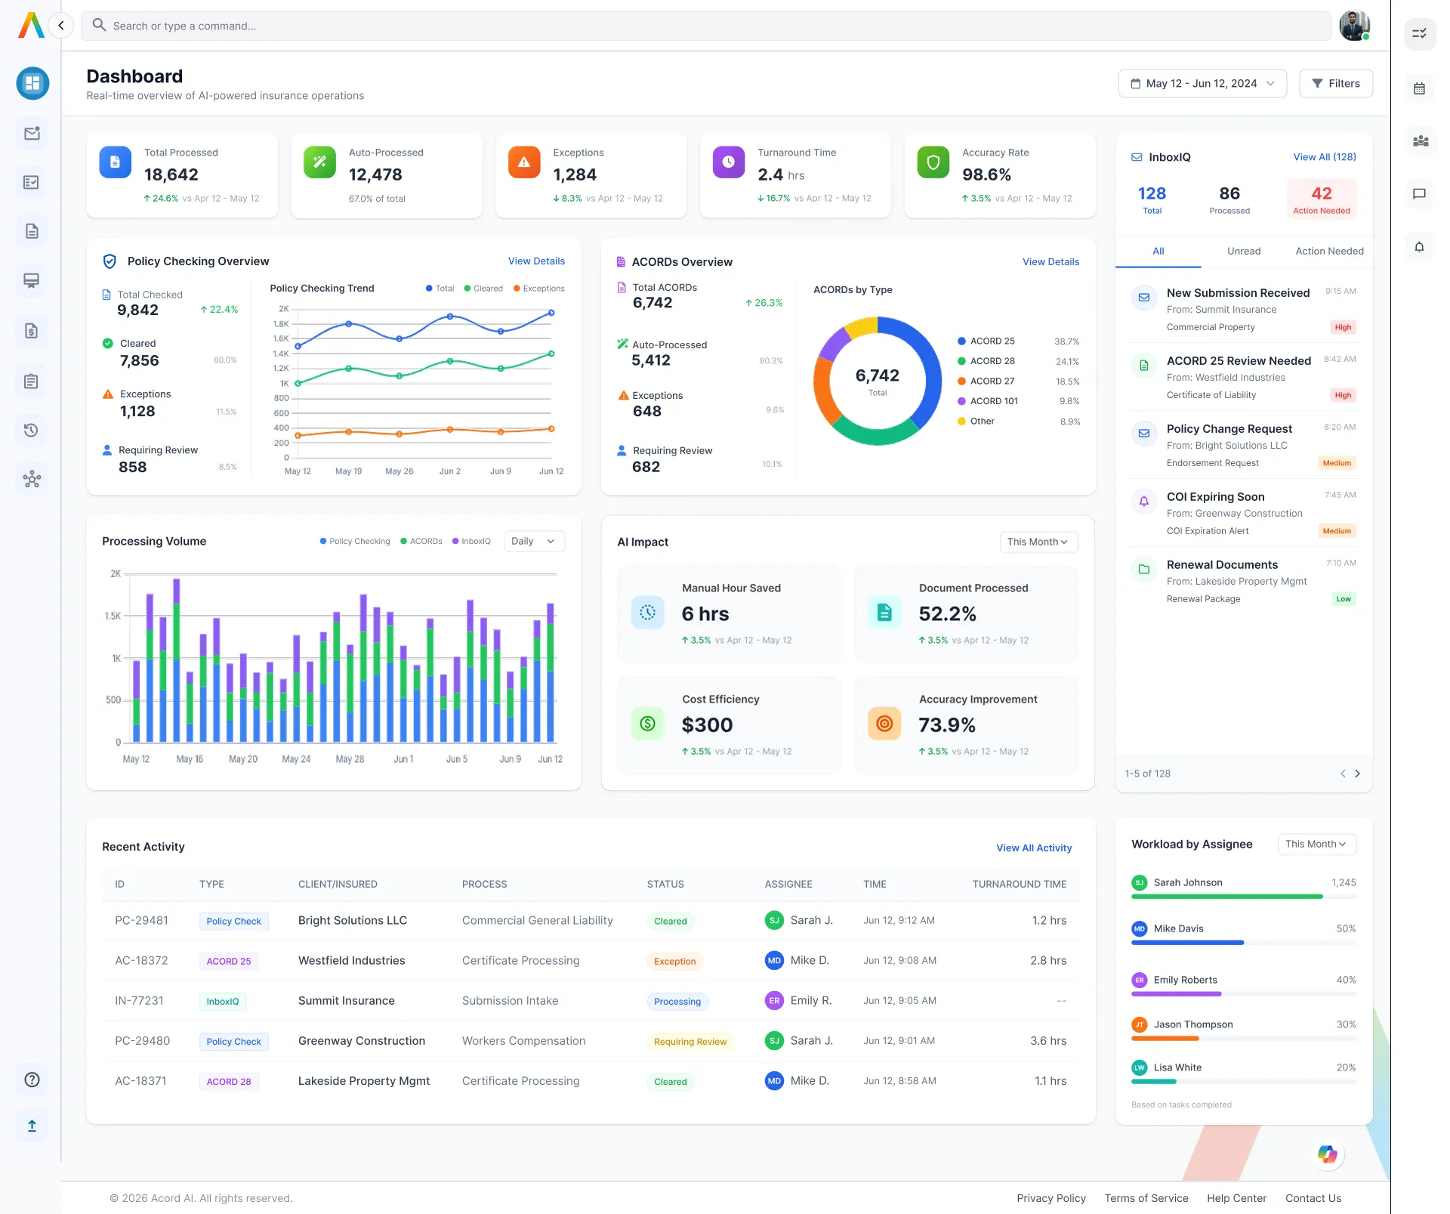This screenshot has width=1450, height=1214.
Task: Switch to the Action Needed tab in InboxIQ
Action: point(1329,252)
